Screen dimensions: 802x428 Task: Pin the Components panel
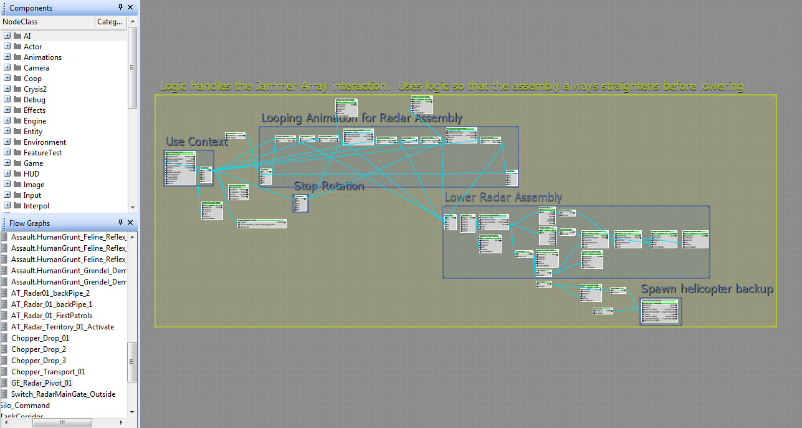pyautogui.click(x=121, y=7)
